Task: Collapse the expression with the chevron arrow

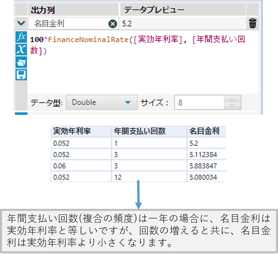Action: point(21,24)
